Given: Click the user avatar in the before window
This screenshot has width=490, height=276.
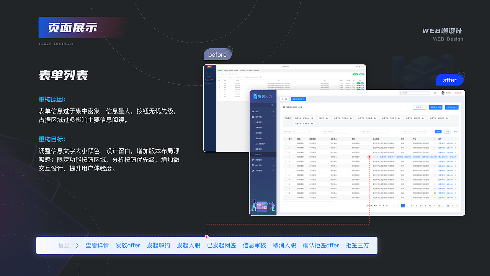Looking at the screenshot, I should [360, 67].
